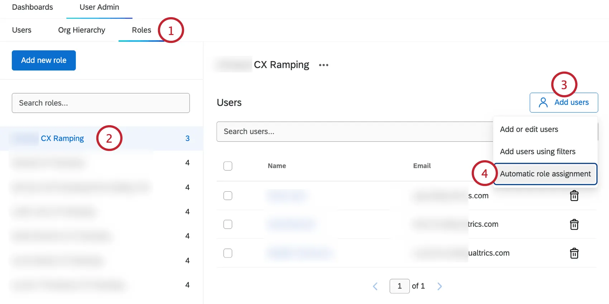Open the Org Hierarchy tab
This screenshot has height=304, width=609.
point(82,30)
